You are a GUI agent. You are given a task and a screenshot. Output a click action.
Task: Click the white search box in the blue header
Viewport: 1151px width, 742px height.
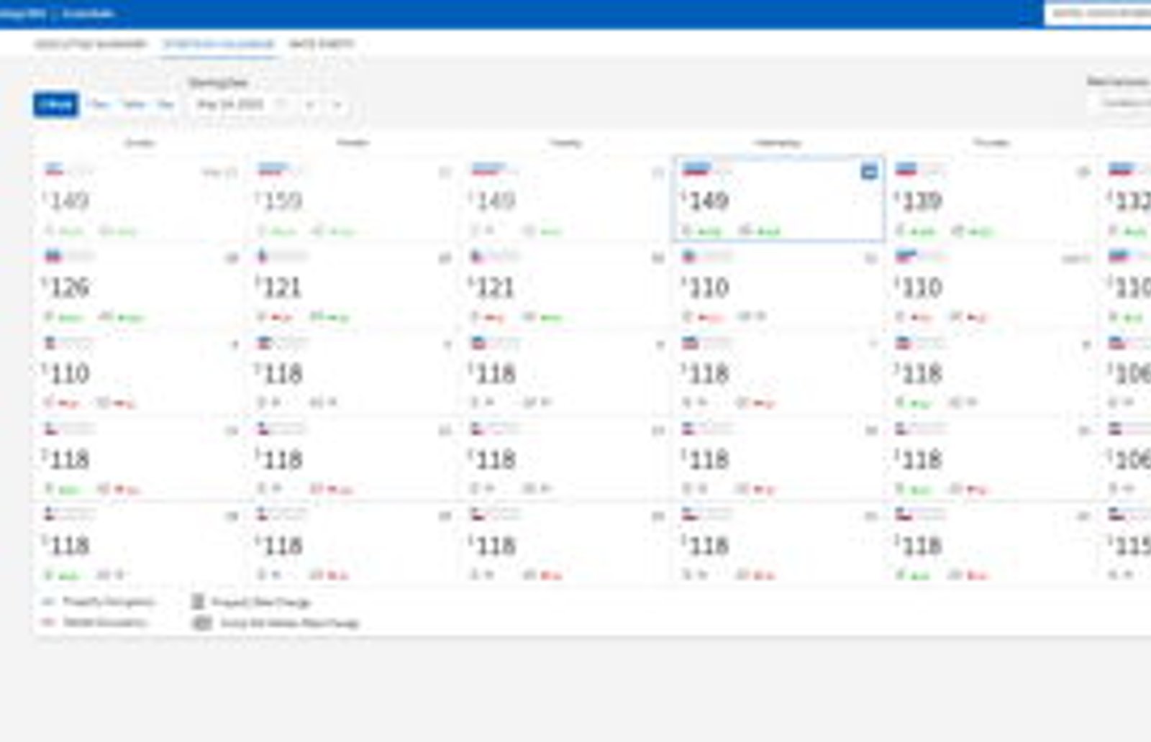point(1098,14)
